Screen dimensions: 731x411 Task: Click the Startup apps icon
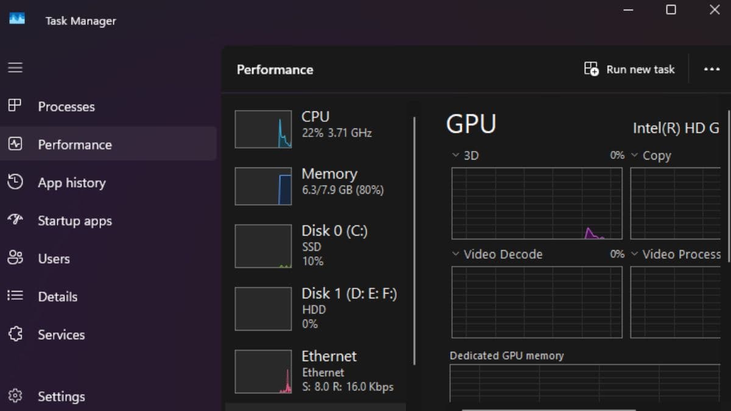pyautogui.click(x=15, y=220)
